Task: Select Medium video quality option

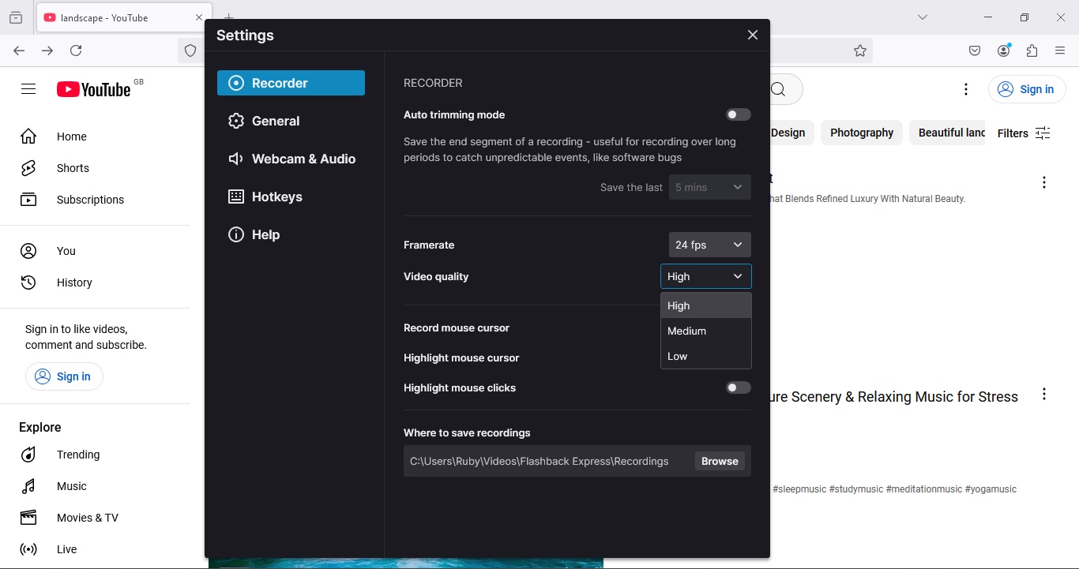Action: (706, 331)
